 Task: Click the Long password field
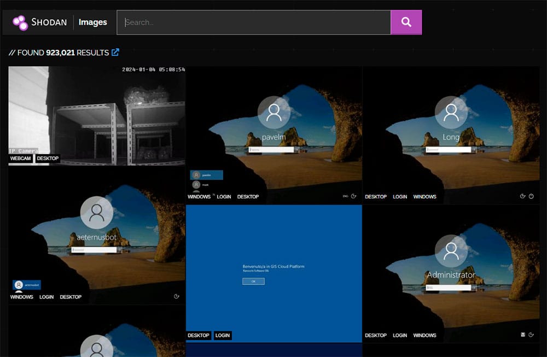[449, 150]
